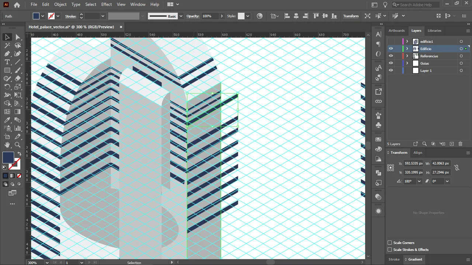Enable Scale Strokes & Effects checkbox

(390, 250)
